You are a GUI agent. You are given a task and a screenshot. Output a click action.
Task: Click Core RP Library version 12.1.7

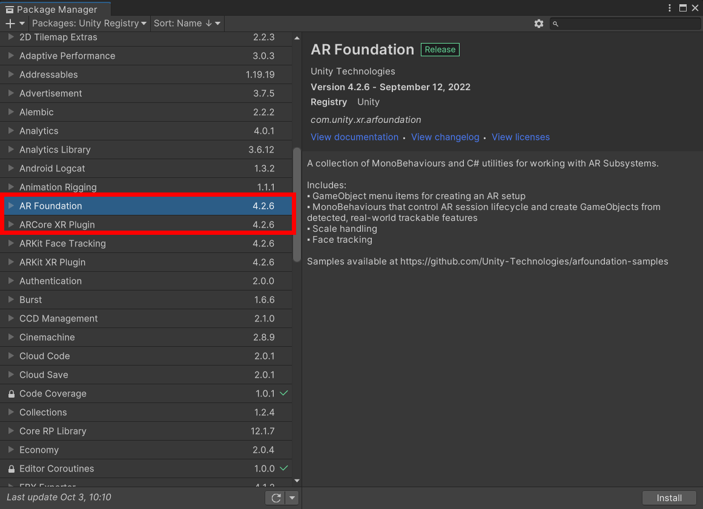(x=263, y=431)
